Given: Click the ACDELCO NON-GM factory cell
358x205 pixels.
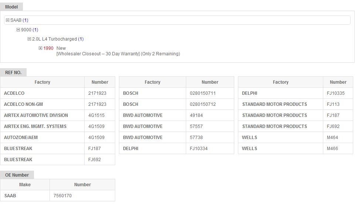Looking at the screenshot, I should coord(23,104).
